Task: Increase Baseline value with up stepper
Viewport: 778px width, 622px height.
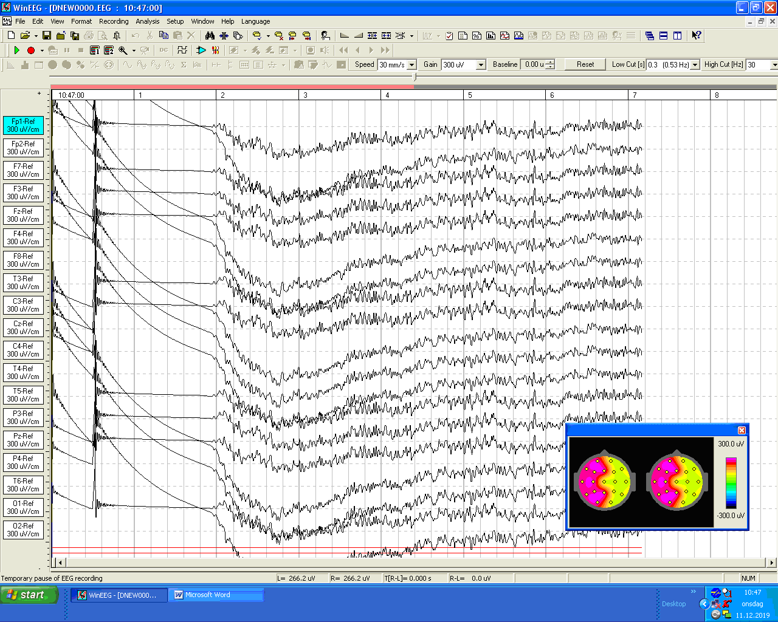Action: point(550,62)
